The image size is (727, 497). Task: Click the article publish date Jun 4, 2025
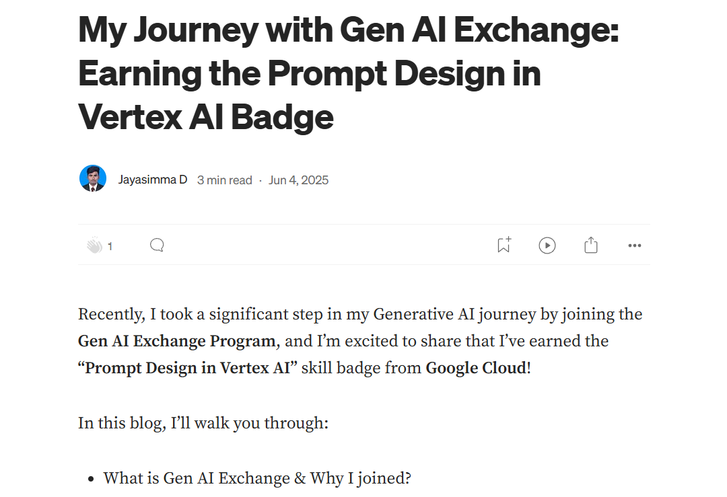click(298, 180)
